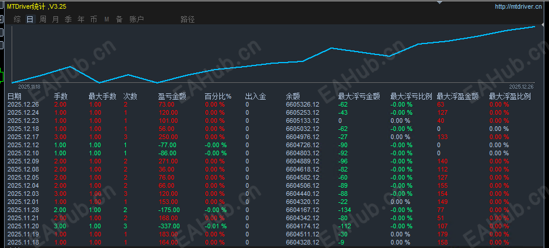Click the loss value -175.00

[x=169, y=210]
